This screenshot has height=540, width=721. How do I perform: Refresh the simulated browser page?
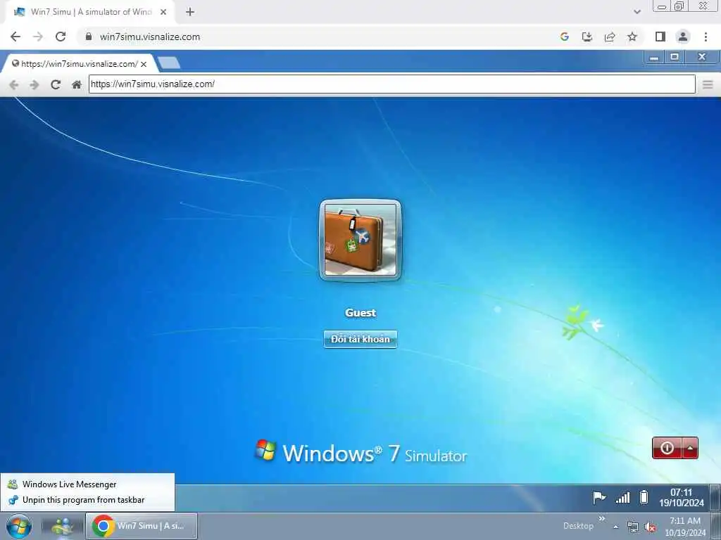pyautogui.click(x=56, y=84)
